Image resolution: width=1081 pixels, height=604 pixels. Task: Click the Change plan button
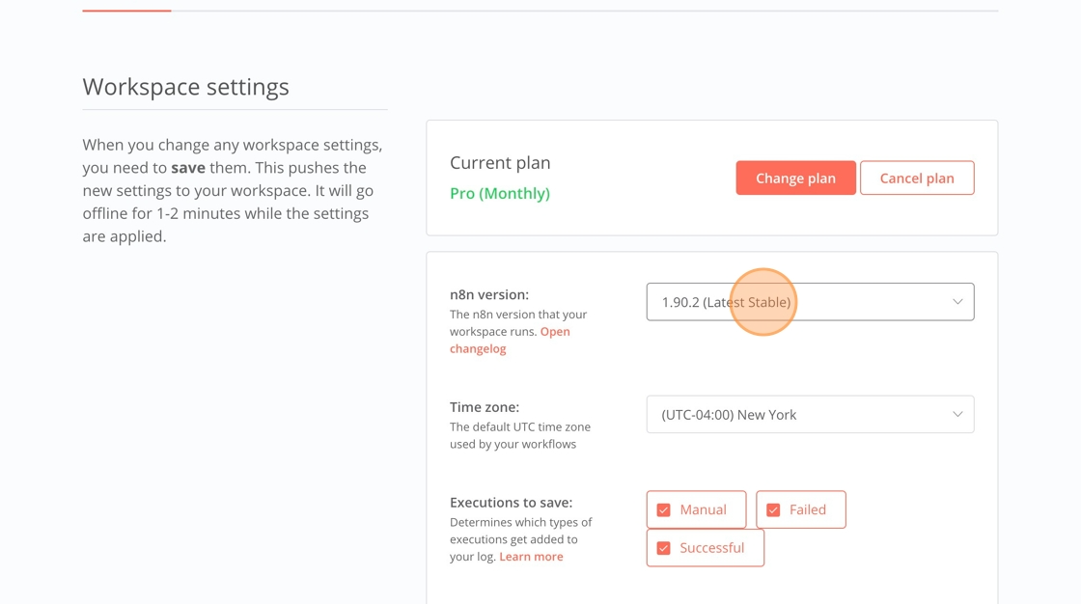795,178
